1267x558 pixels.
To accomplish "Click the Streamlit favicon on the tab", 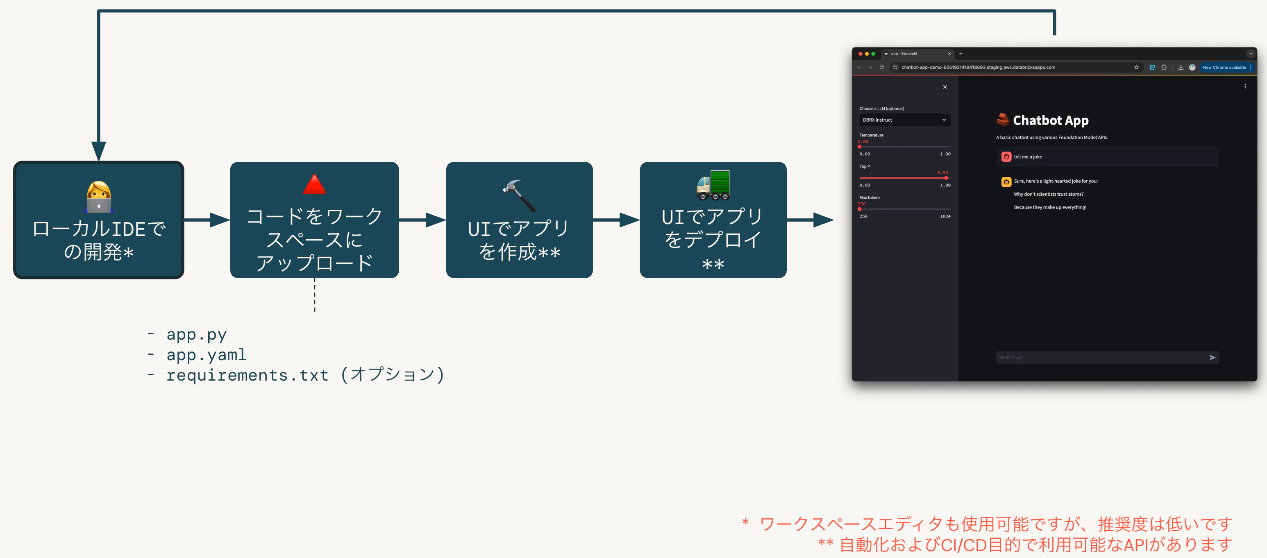I will pos(886,54).
